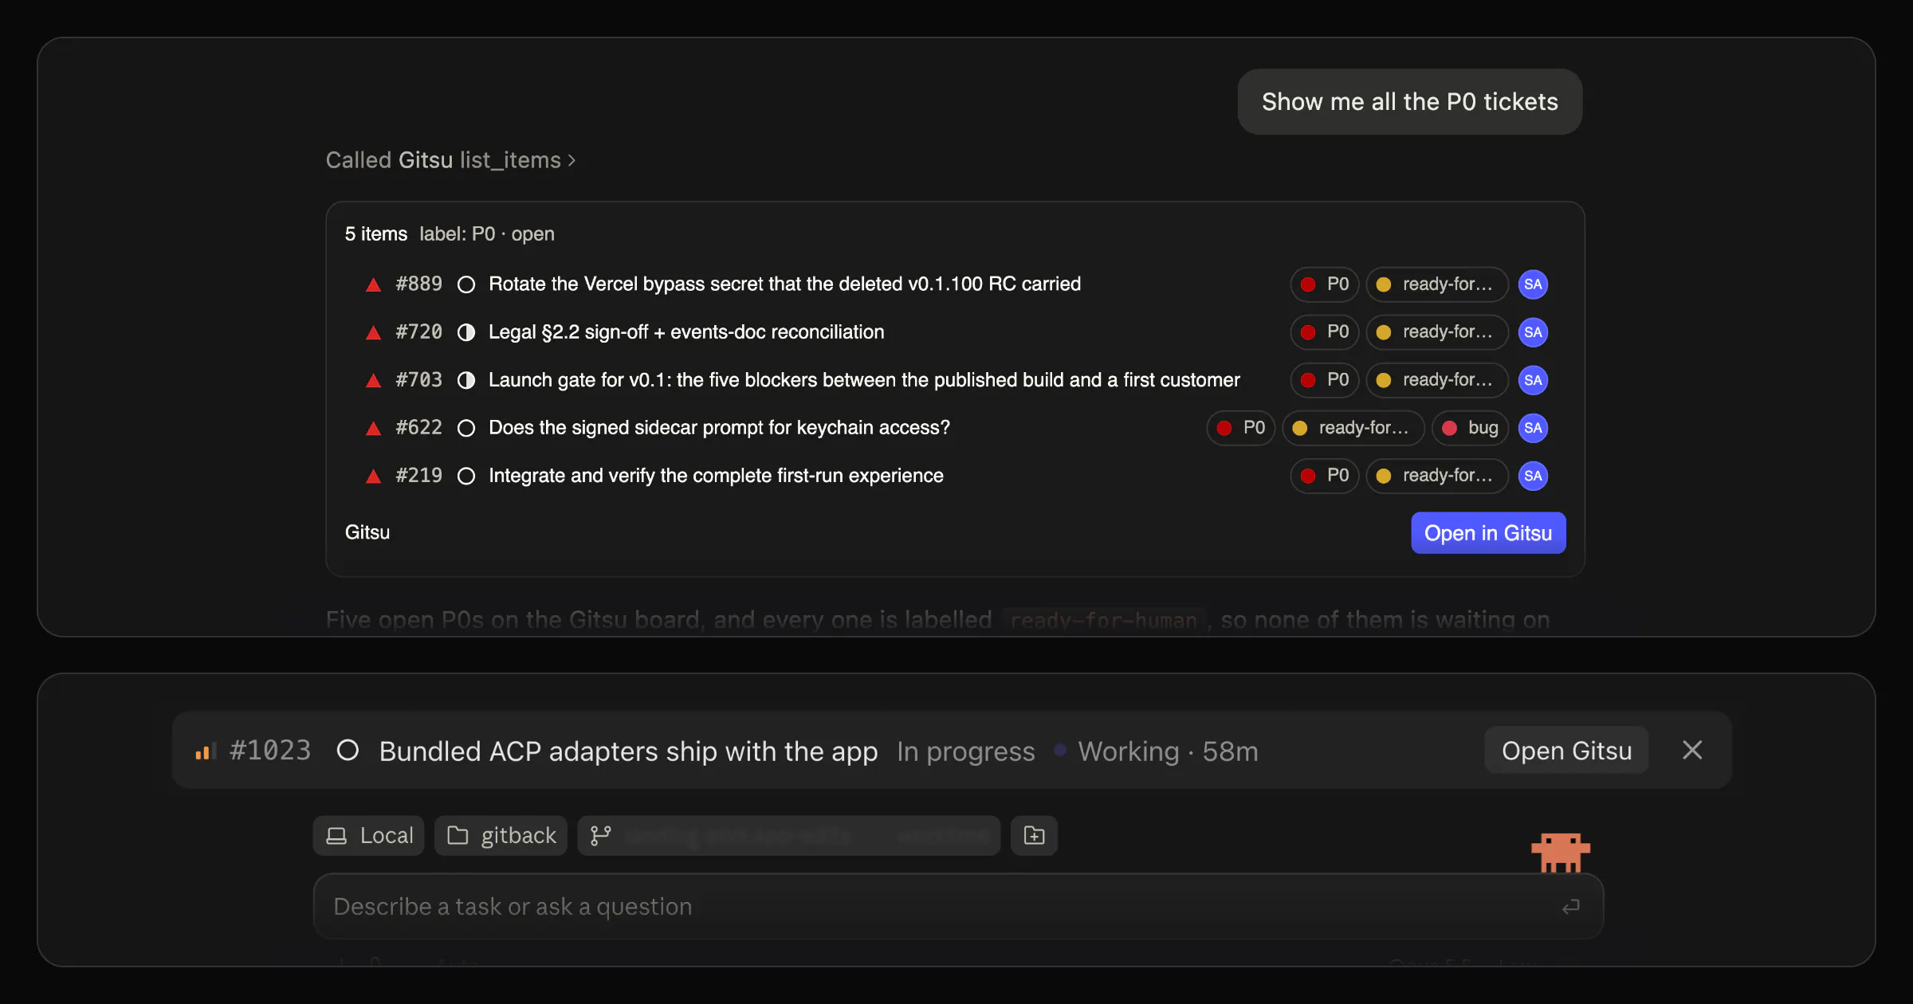Image resolution: width=1913 pixels, height=1004 pixels.
Task: Click the enter/submit arrow icon in input
Action: pyautogui.click(x=1570, y=907)
